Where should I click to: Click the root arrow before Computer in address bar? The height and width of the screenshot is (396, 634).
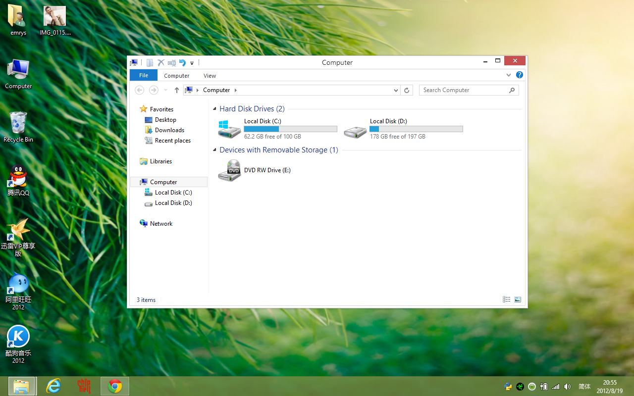[x=198, y=90]
